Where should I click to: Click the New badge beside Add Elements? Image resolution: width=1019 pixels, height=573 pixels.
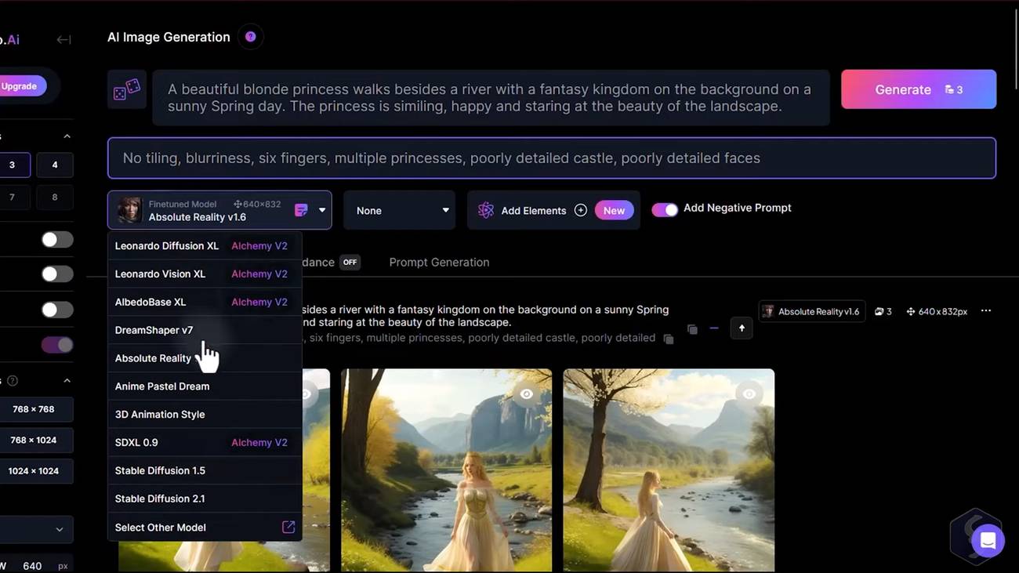click(614, 210)
